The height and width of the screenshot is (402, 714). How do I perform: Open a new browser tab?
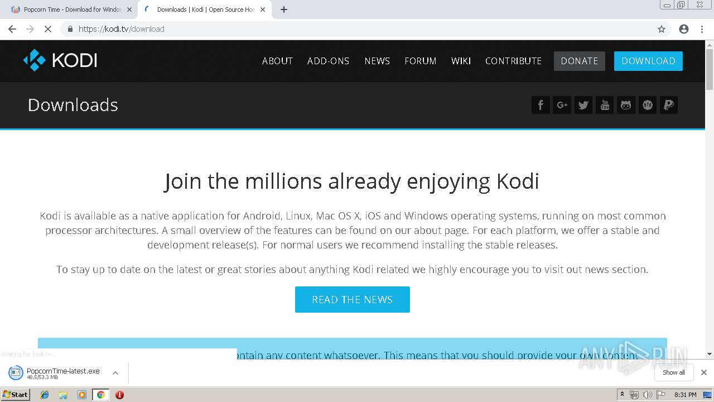tap(284, 9)
